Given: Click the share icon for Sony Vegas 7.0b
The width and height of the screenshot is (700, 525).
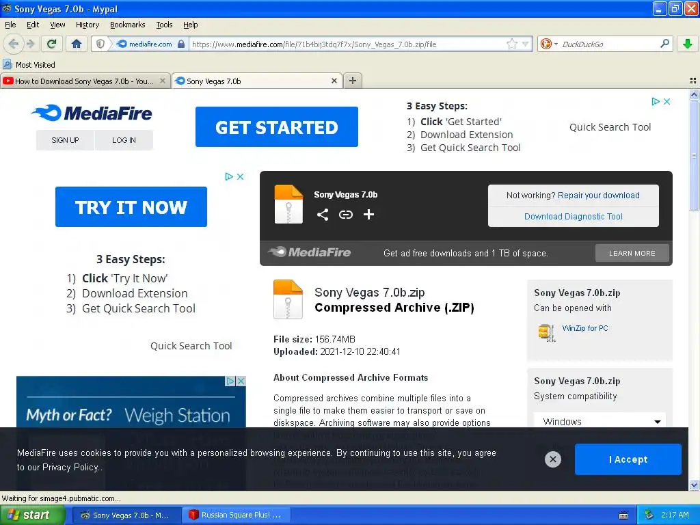Looking at the screenshot, I should 323,215.
